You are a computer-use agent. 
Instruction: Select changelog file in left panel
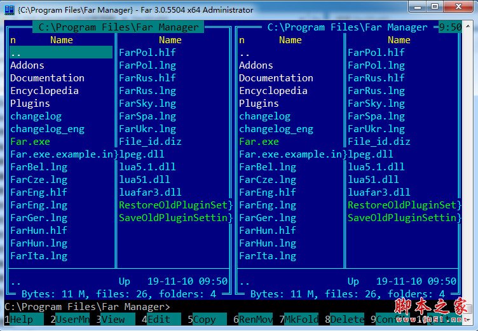36,116
